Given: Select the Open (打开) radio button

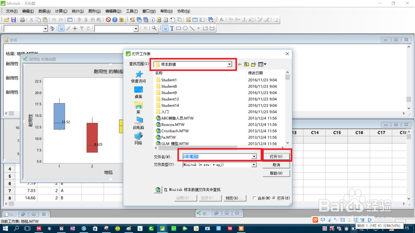Looking at the screenshot, I should (x=274, y=198).
